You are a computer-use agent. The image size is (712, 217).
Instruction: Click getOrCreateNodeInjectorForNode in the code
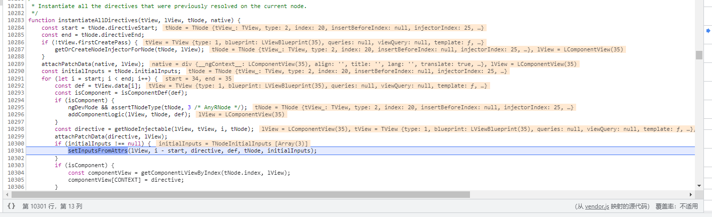click(x=104, y=49)
